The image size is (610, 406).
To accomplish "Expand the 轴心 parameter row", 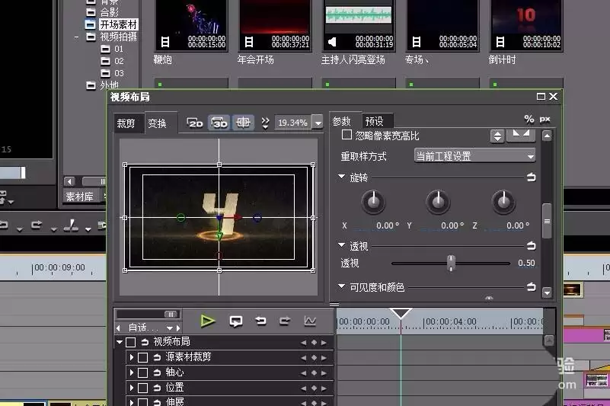I will point(131,372).
